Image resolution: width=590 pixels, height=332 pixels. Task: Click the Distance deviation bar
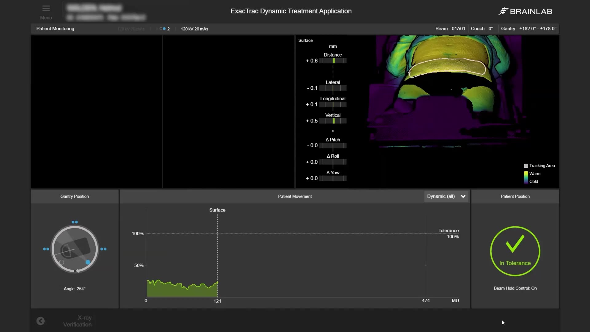(333, 61)
